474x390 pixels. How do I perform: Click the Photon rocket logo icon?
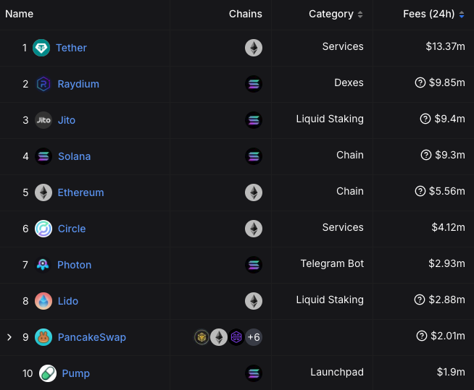[43, 265]
